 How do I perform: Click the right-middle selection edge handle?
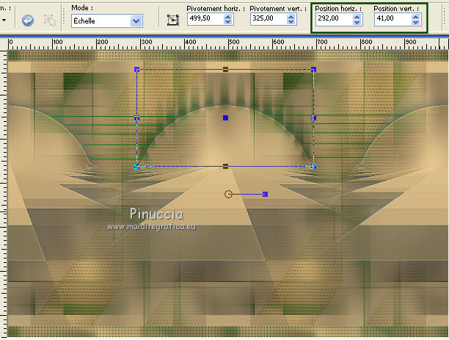click(313, 117)
